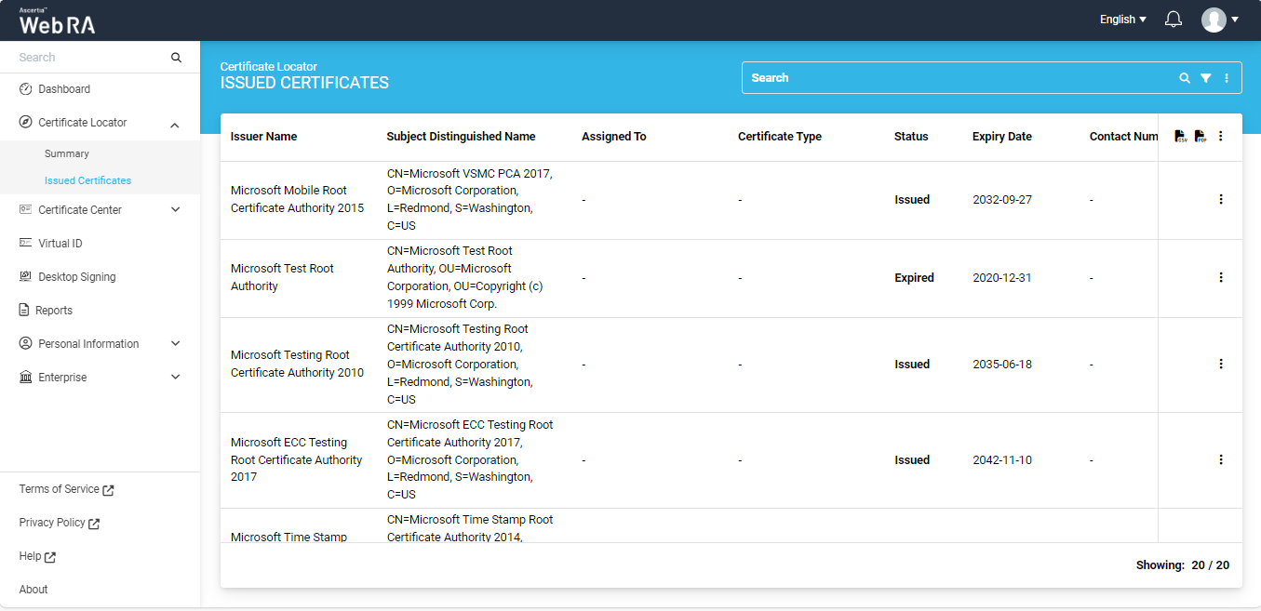Click expiry date 2035-06-18

1002,365
